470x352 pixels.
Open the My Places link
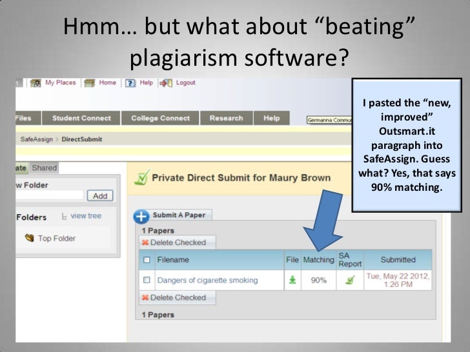click(x=61, y=83)
